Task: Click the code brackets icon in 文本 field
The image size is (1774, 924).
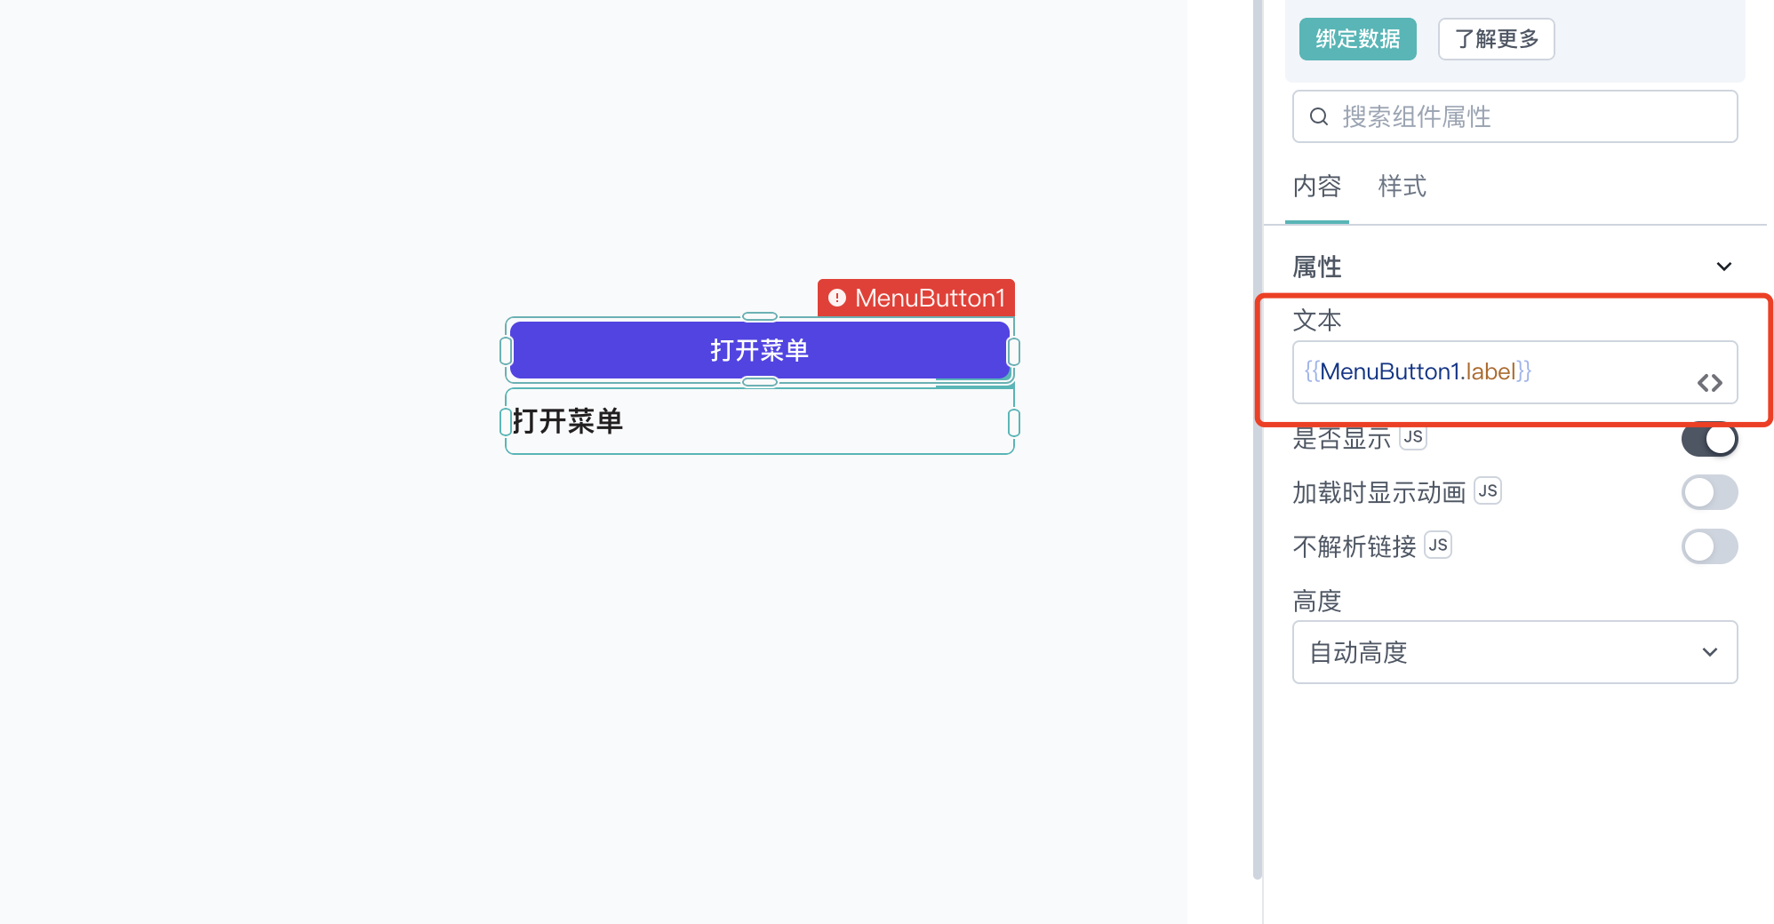Action: [x=1710, y=383]
